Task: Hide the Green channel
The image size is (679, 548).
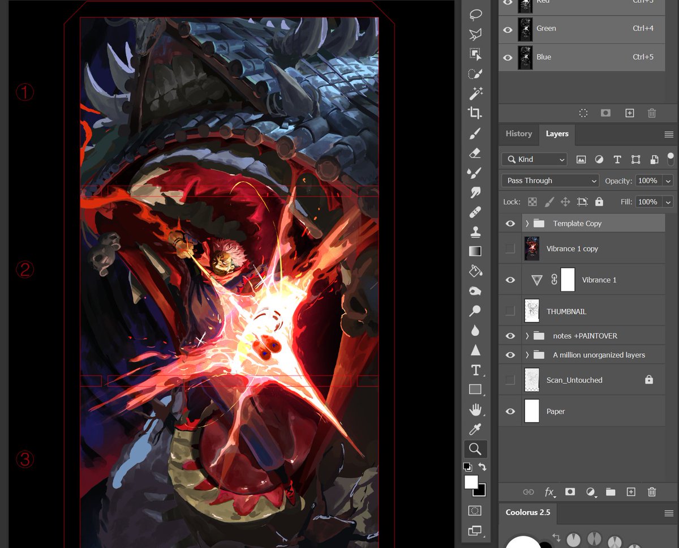Action: 508,29
